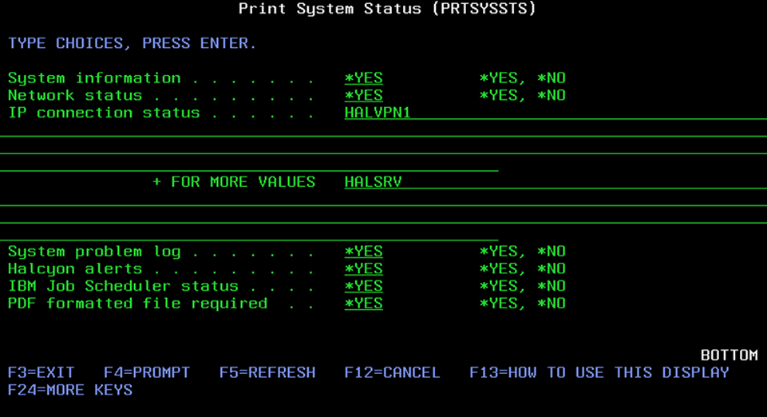Viewport: 767px width, 417px height.
Task: Click the Halcyon alerts label text
Action: pyautogui.click(x=75, y=269)
